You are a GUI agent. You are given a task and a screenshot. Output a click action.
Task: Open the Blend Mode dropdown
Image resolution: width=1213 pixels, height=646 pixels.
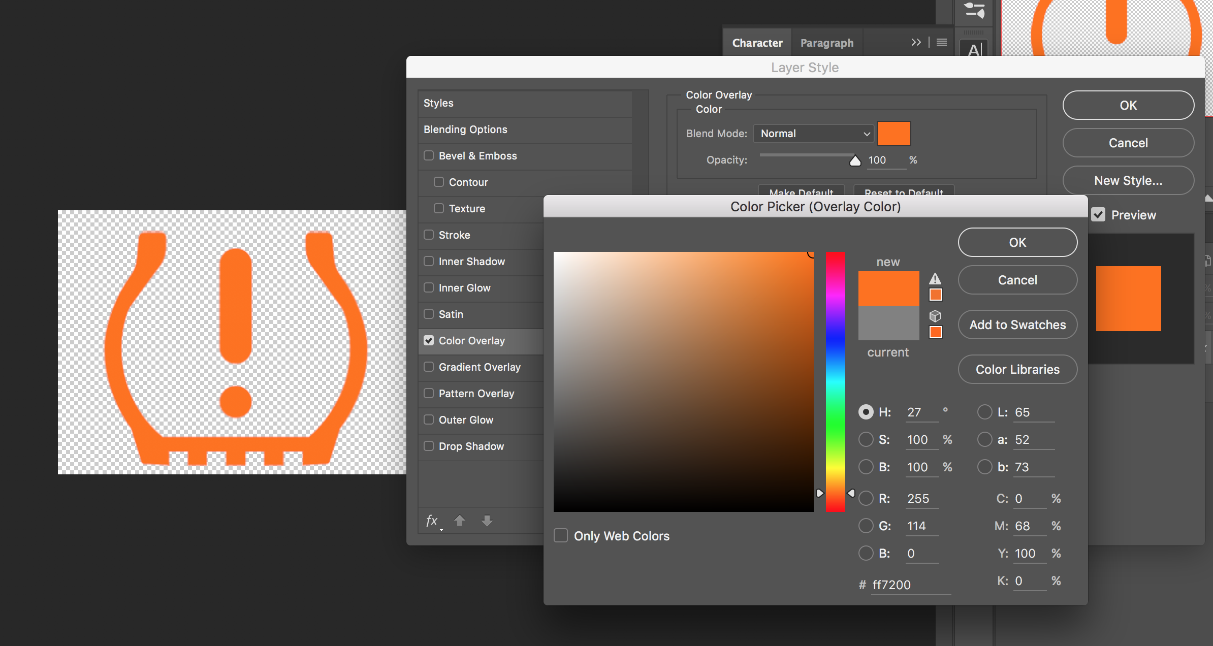point(813,134)
